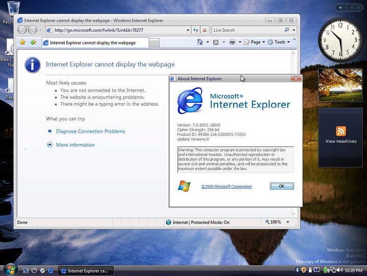Expand the zoom level dropdown arrow

click(x=288, y=222)
